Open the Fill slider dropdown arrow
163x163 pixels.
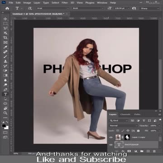point(159,131)
